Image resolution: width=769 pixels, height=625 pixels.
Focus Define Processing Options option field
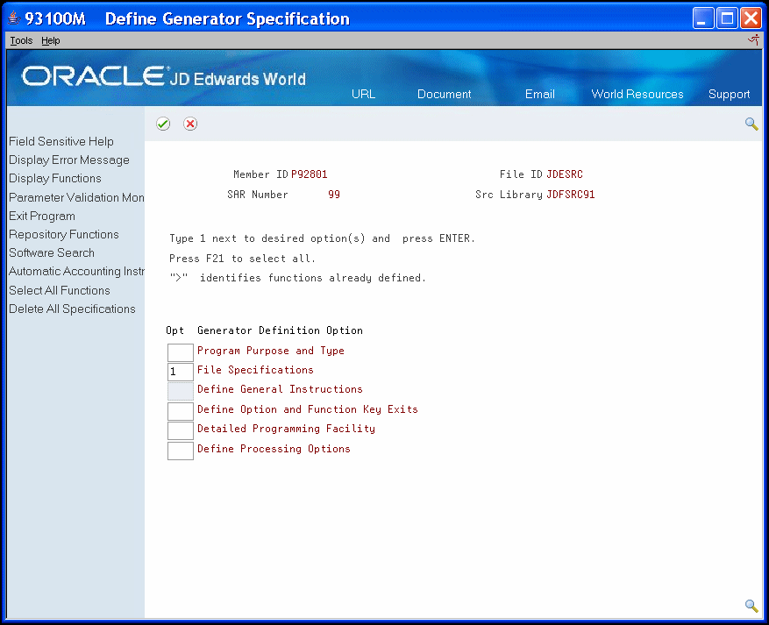coord(180,451)
